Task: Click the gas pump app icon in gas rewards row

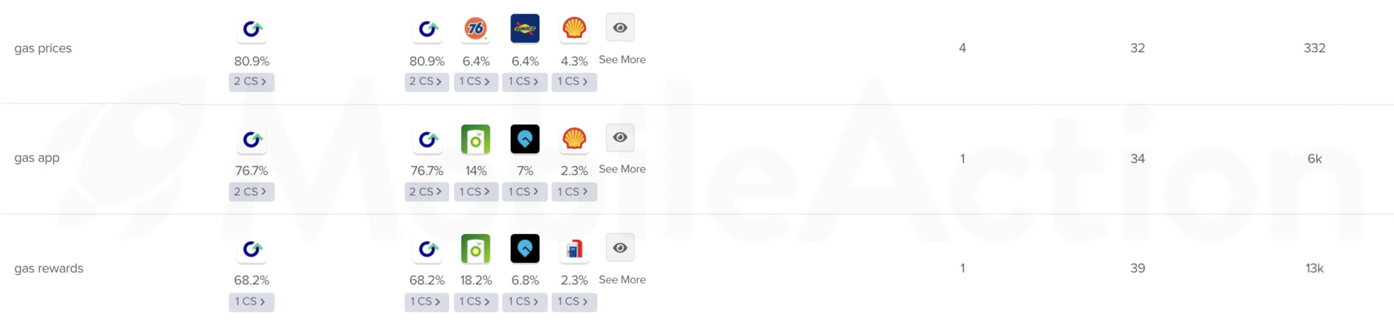Action: tap(574, 249)
